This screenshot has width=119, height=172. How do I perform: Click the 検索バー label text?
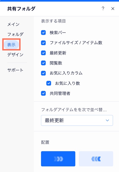[58, 33]
